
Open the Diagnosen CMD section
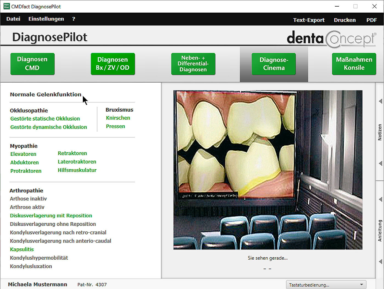click(x=32, y=64)
